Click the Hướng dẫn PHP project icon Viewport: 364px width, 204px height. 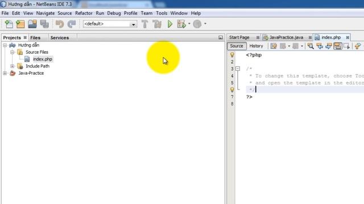[13, 45]
